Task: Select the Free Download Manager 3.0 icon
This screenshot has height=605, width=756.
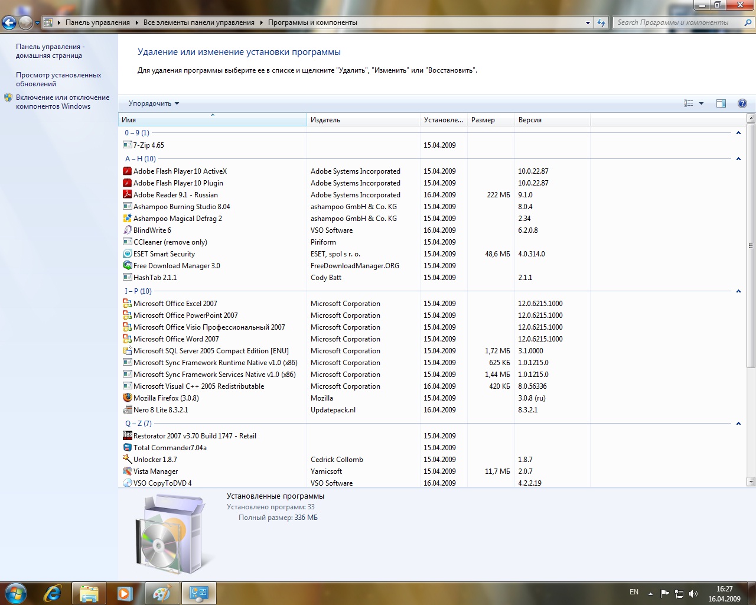Action: point(127,265)
